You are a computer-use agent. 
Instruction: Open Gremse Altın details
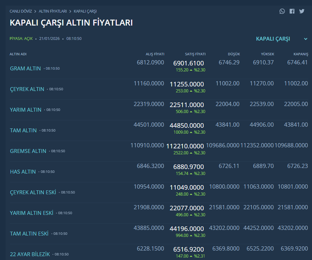click(28, 151)
